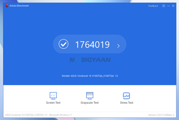
Task: Click the Antutu Benchmark logo icon
Action: pyautogui.click(x=7, y=6)
